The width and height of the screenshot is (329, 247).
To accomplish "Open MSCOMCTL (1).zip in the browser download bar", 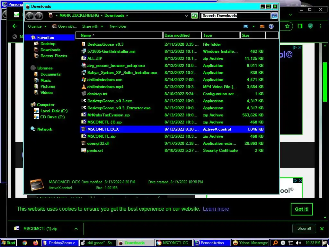I will (40, 229).
